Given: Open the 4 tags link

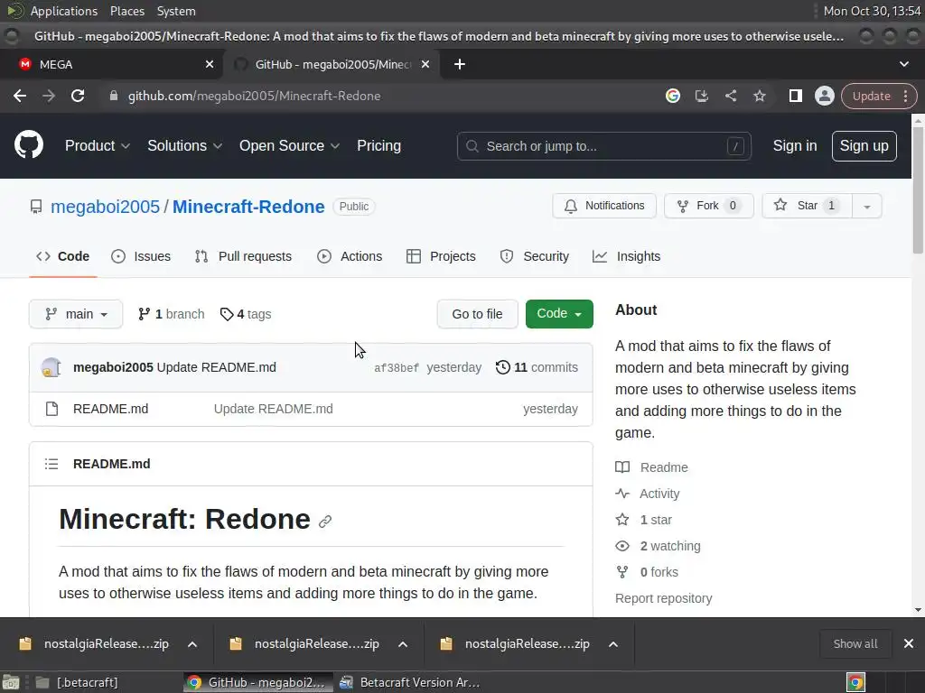Looking at the screenshot, I should coord(246,314).
